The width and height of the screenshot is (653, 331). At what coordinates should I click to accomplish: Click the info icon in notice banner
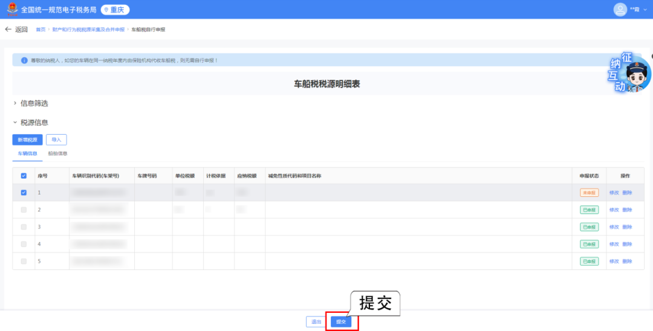pos(24,60)
